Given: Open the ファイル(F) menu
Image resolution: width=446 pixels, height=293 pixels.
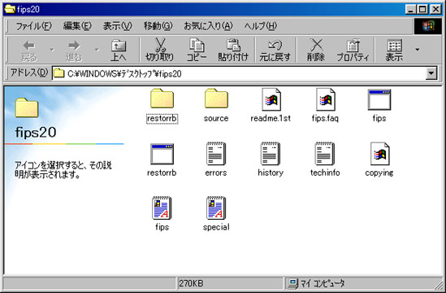Looking at the screenshot, I should click(33, 26).
